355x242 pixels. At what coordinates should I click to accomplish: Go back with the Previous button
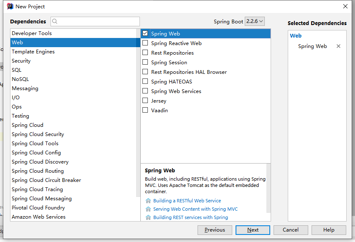tap(215, 230)
